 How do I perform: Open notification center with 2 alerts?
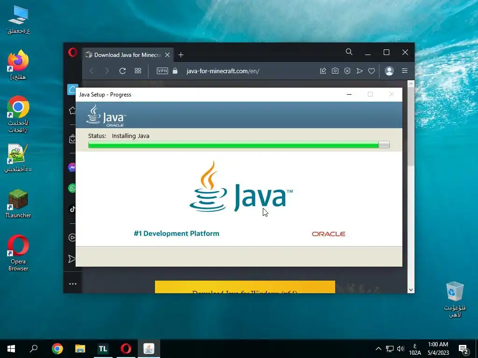(463, 349)
